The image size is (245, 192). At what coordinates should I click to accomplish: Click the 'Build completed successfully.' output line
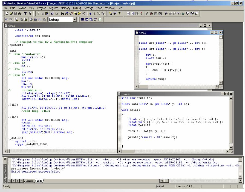click(x=36, y=171)
